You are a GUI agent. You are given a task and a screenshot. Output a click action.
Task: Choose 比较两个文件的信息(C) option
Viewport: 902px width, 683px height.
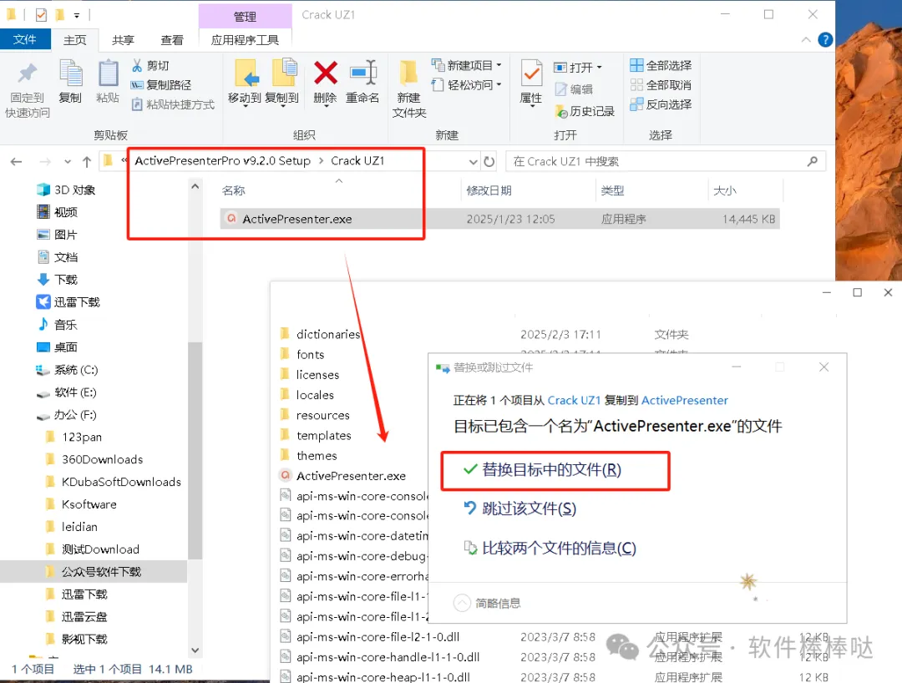[x=550, y=548]
